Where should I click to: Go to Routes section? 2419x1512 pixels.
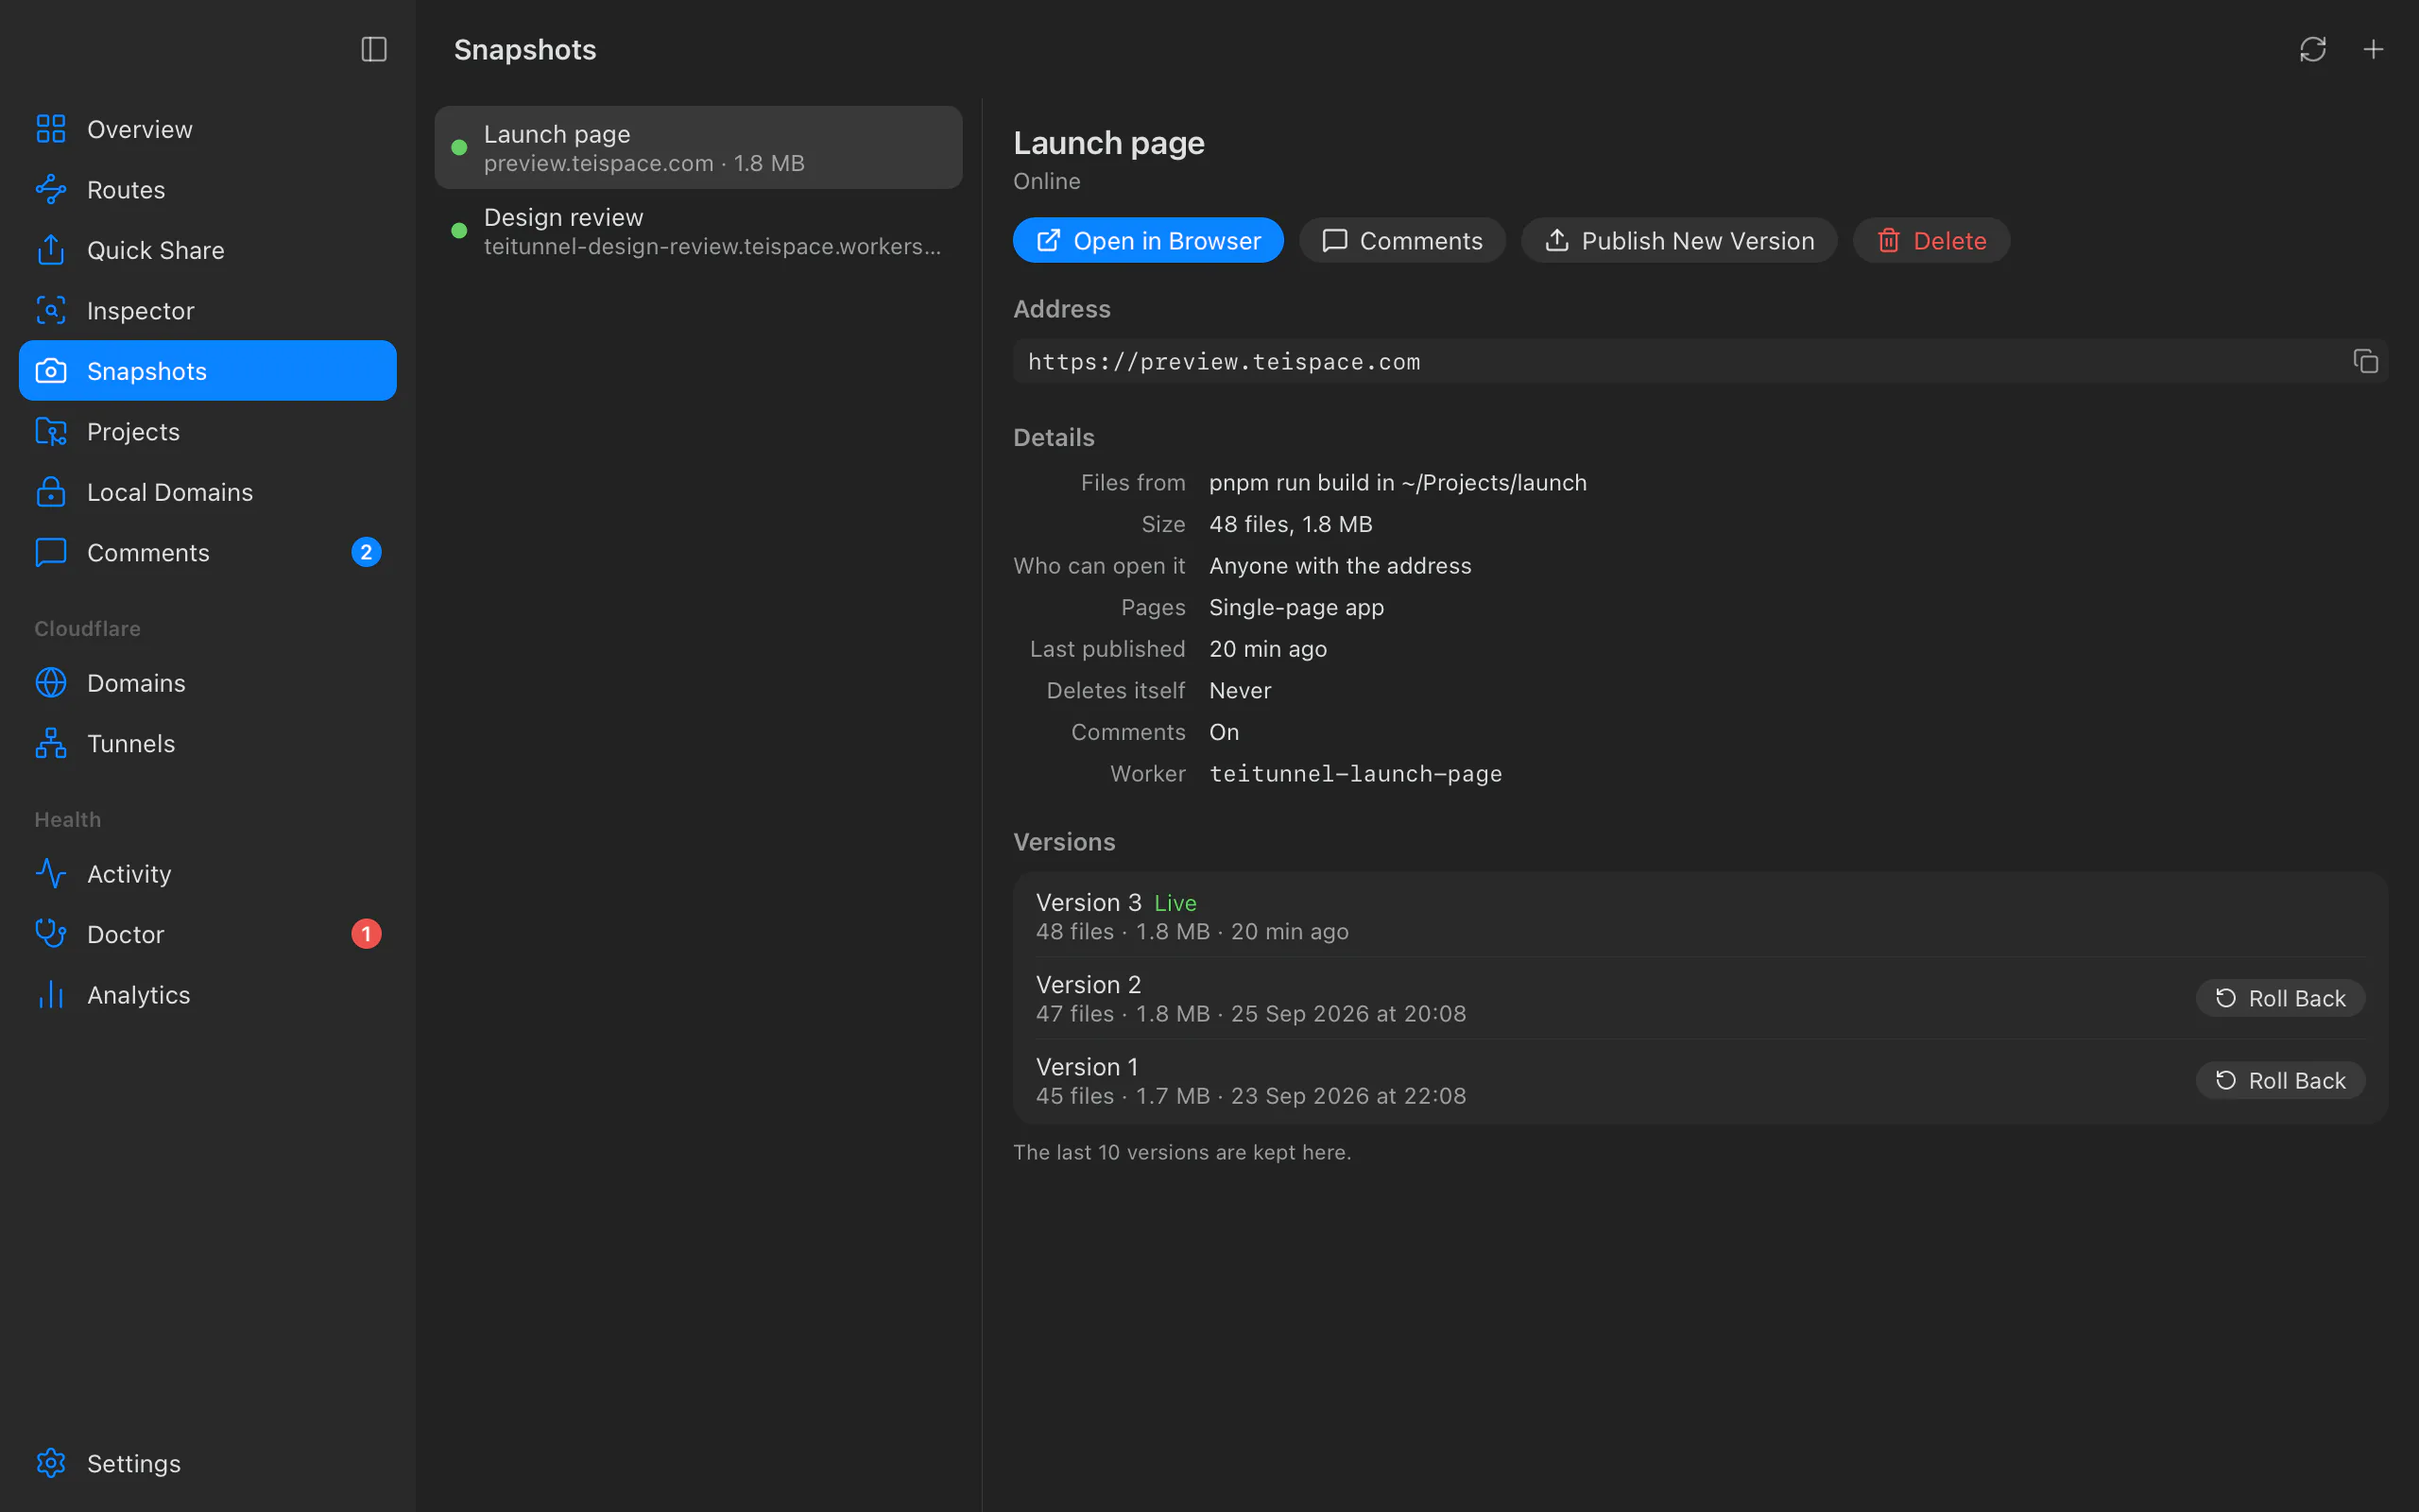[x=208, y=190]
